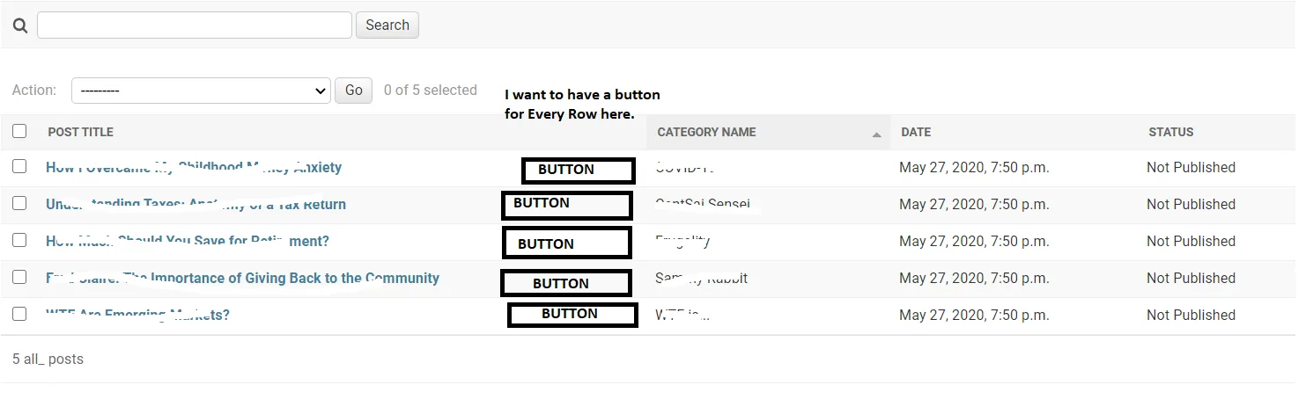Image resolution: width=1313 pixels, height=414 pixels.
Task: Open the Importance of Giving Back post link
Action: pos(242,278)
